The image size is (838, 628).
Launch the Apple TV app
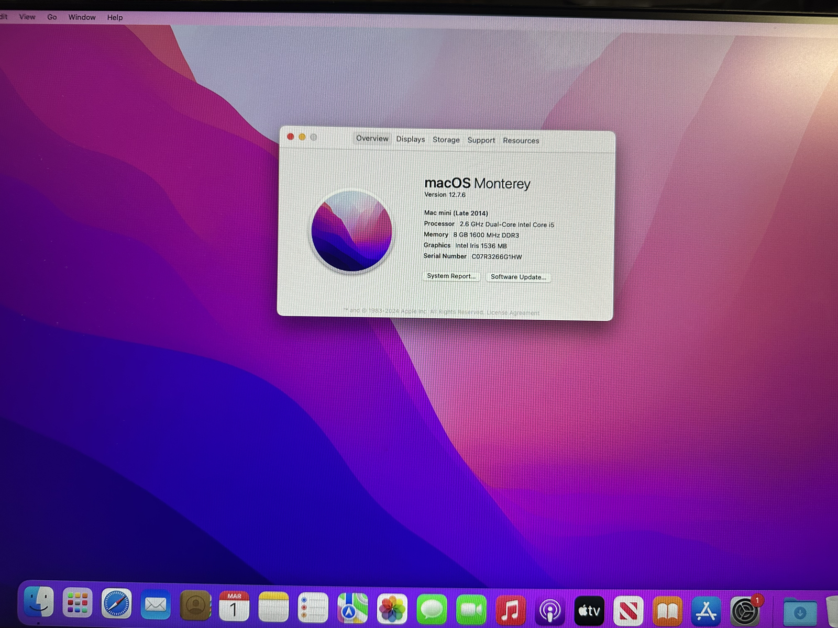589,611
